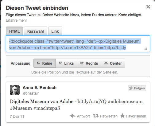Click inside the embed code text area

pyautogui.click(x=78, y=44)
